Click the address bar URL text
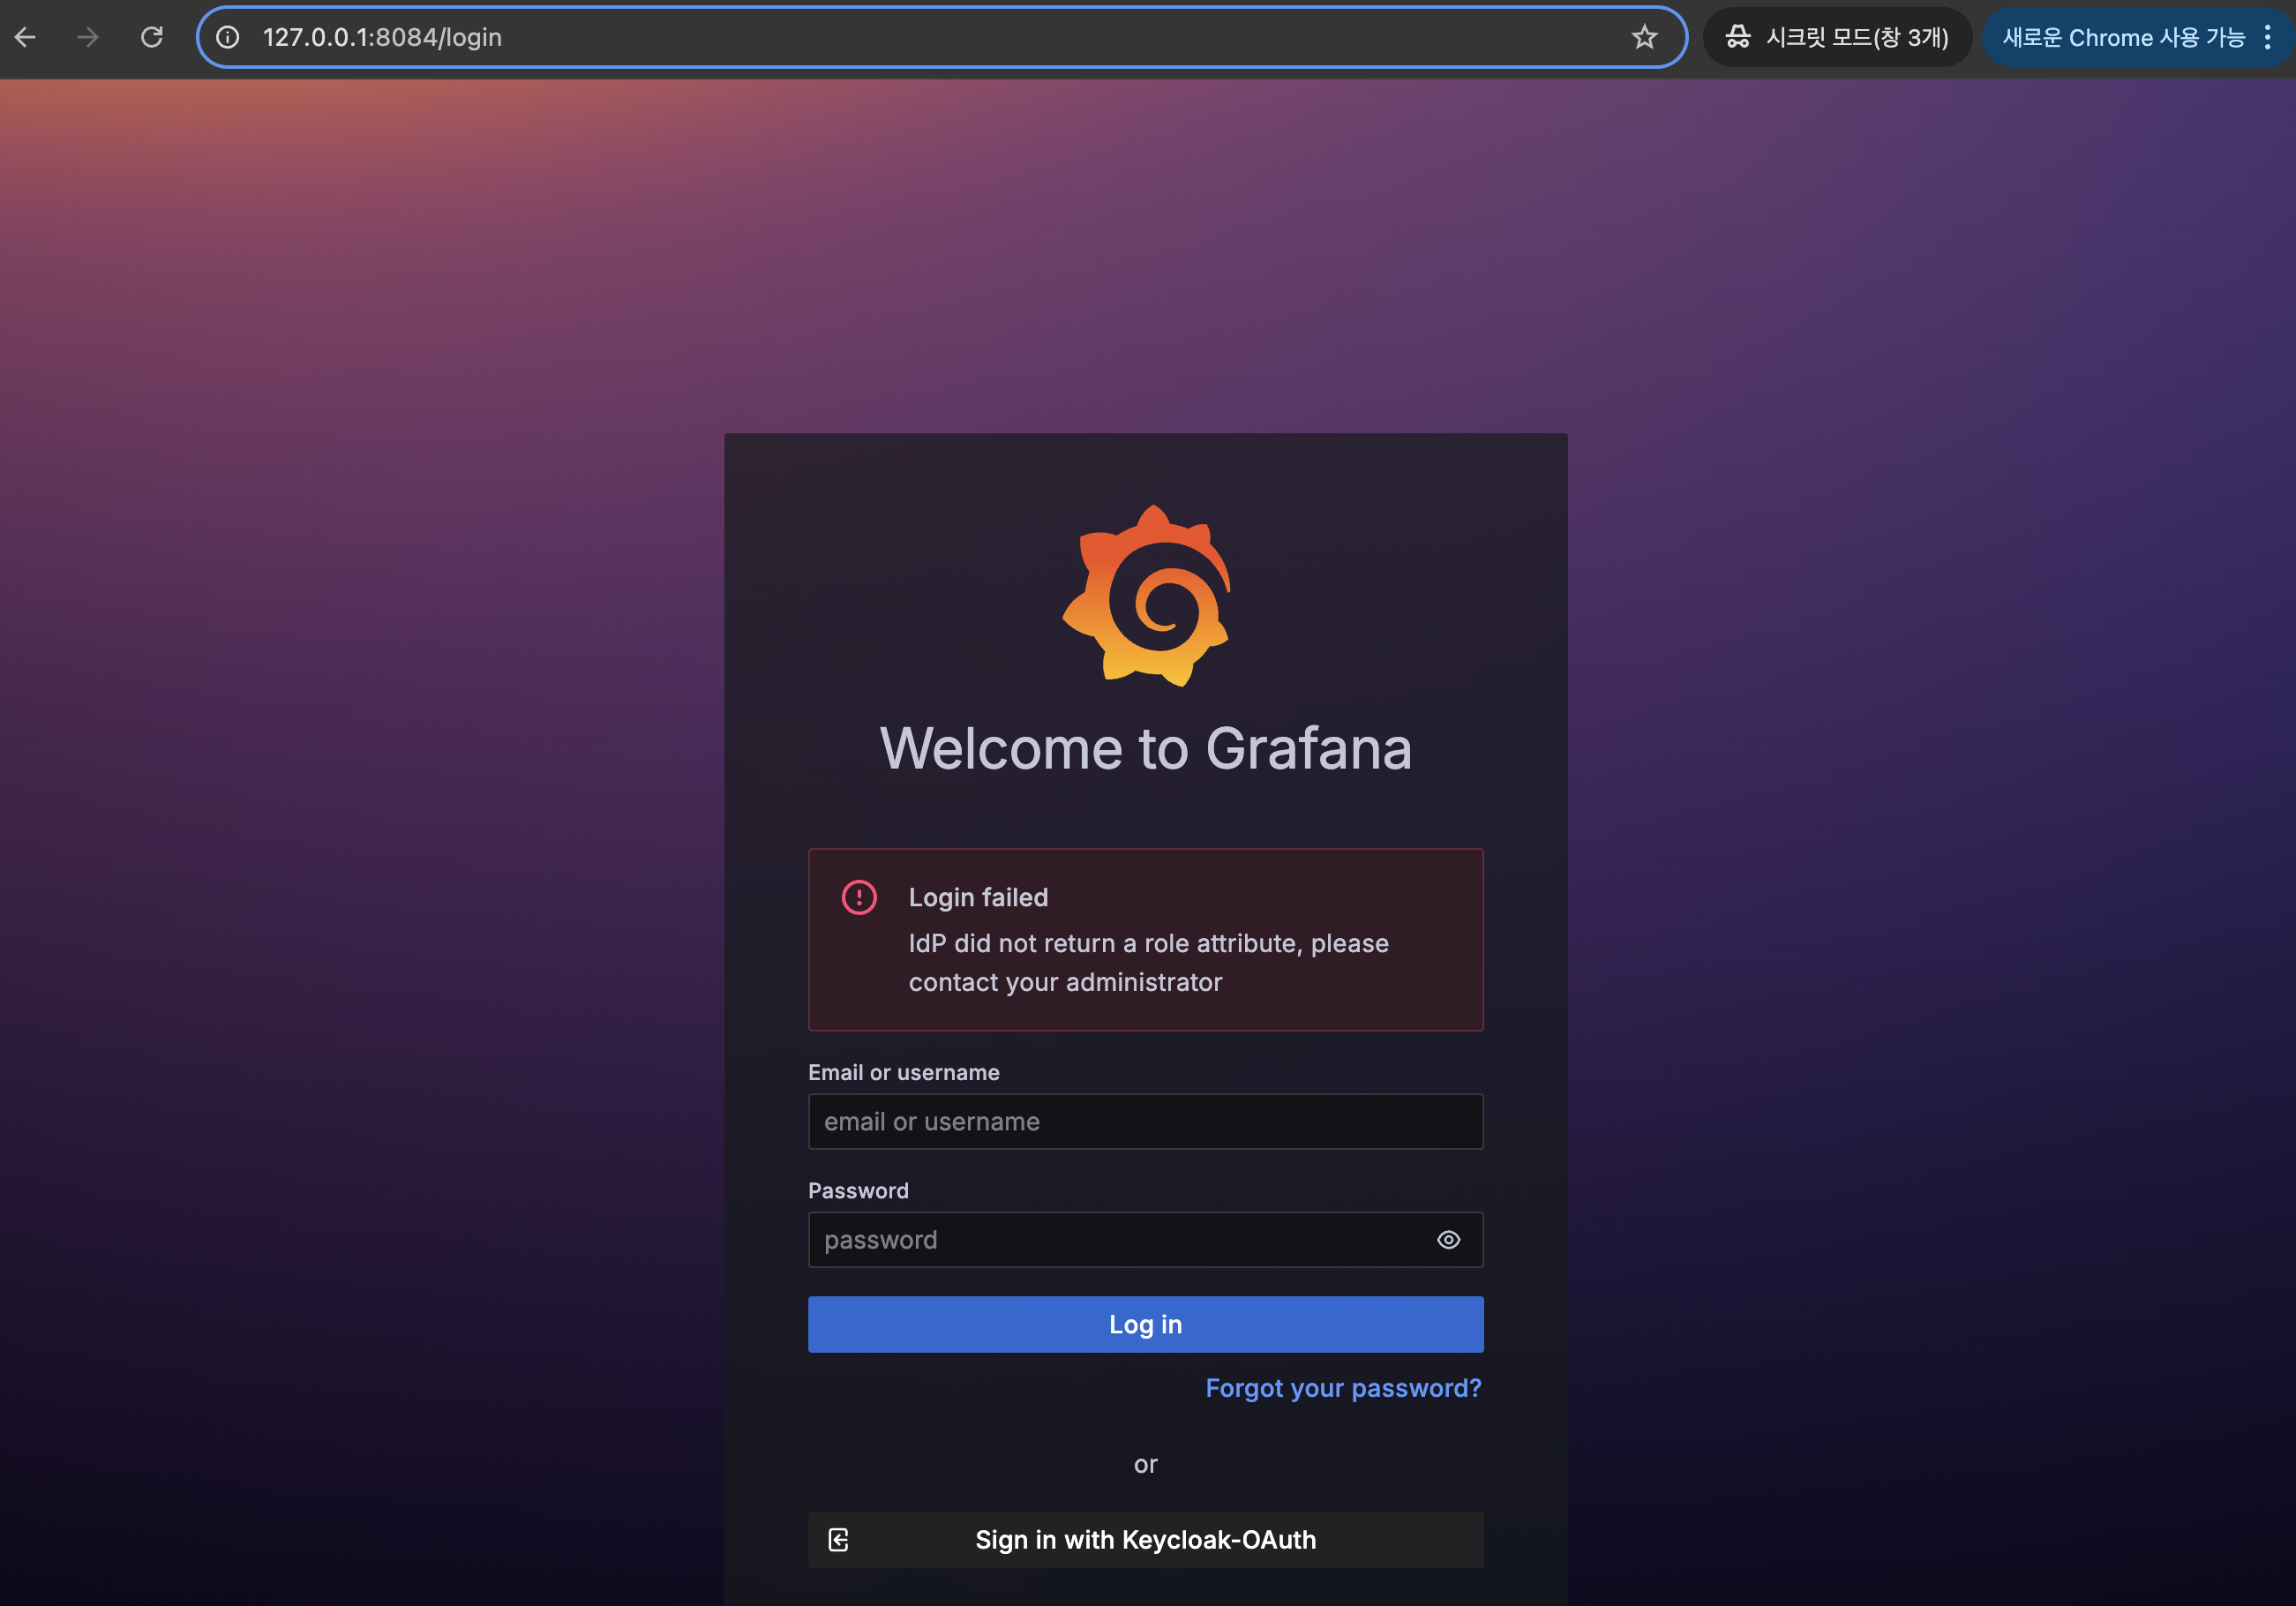Image resolution: width=2296 pixels, height=1606 pixels. coord(382,37)
